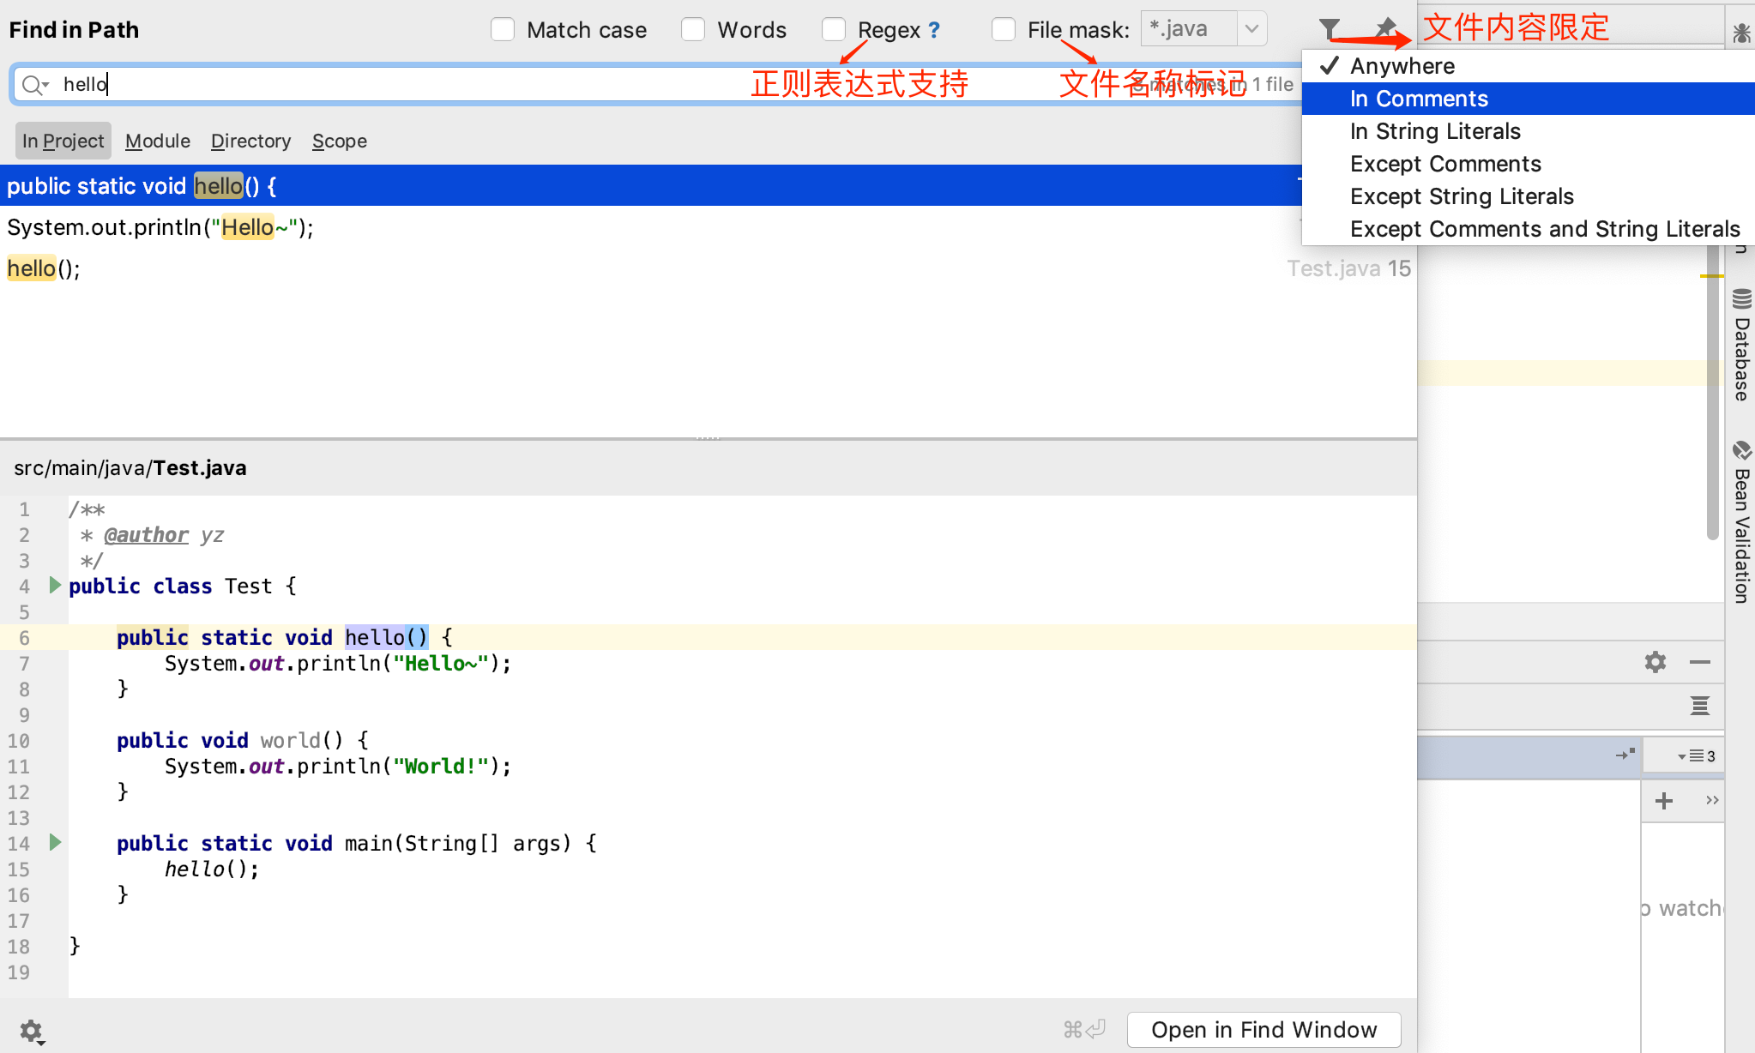The width and height of the screenshot is (1755, 1053).
Task: Select In Comments filter option
Action: coord(1419,99)
